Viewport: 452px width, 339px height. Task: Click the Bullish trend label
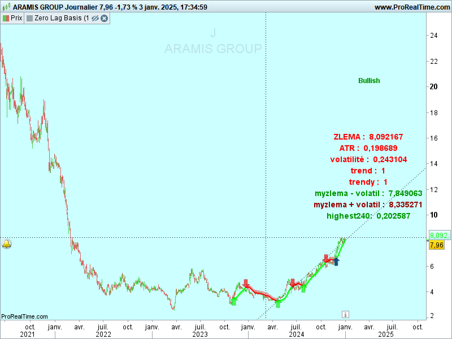369,81
